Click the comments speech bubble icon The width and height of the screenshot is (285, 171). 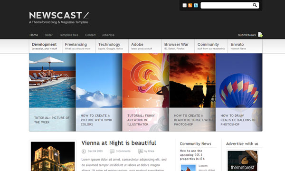[112, 151]
